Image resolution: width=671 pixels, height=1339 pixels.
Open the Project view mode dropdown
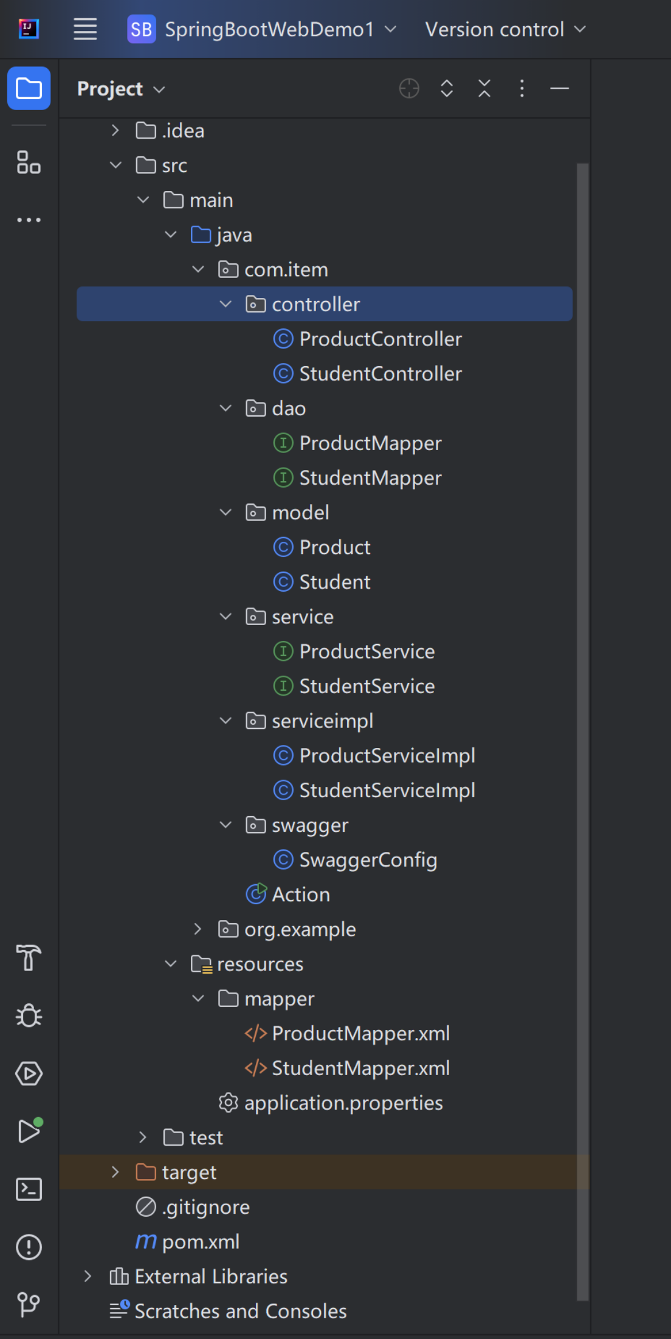coord(121,89)
